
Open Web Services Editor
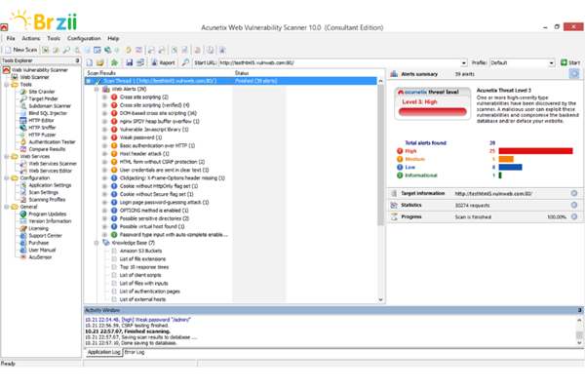click(51, 171)
